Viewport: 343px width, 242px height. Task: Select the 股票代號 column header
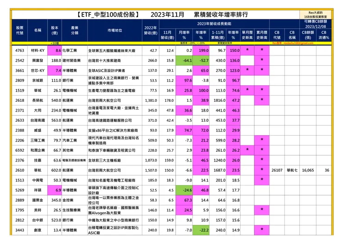(x=19, y=31)
